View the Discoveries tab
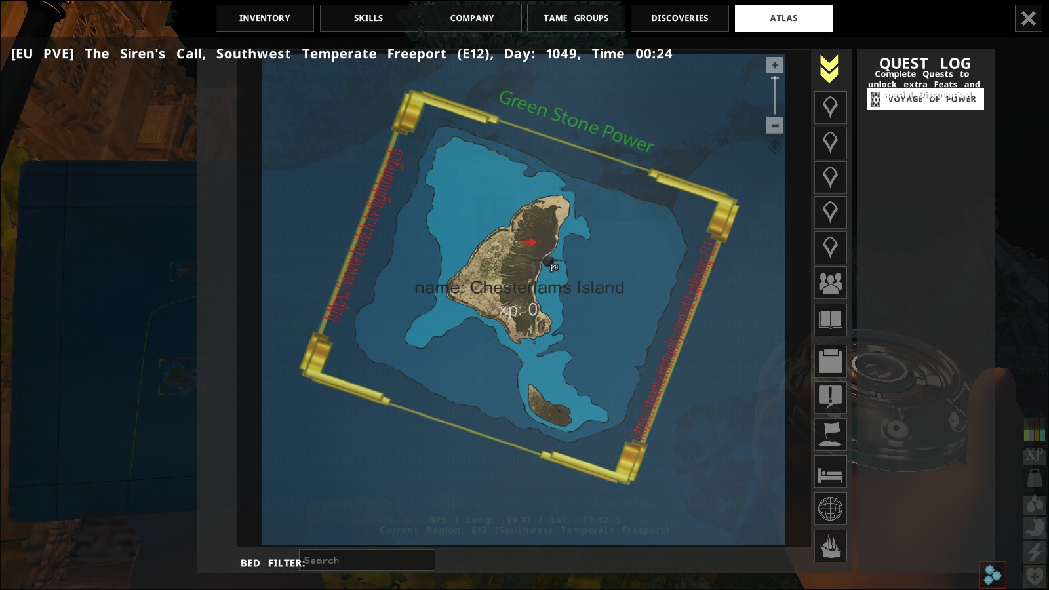Image resolution: width=1049 pixels, height=590 pixels. coord(680,18)
